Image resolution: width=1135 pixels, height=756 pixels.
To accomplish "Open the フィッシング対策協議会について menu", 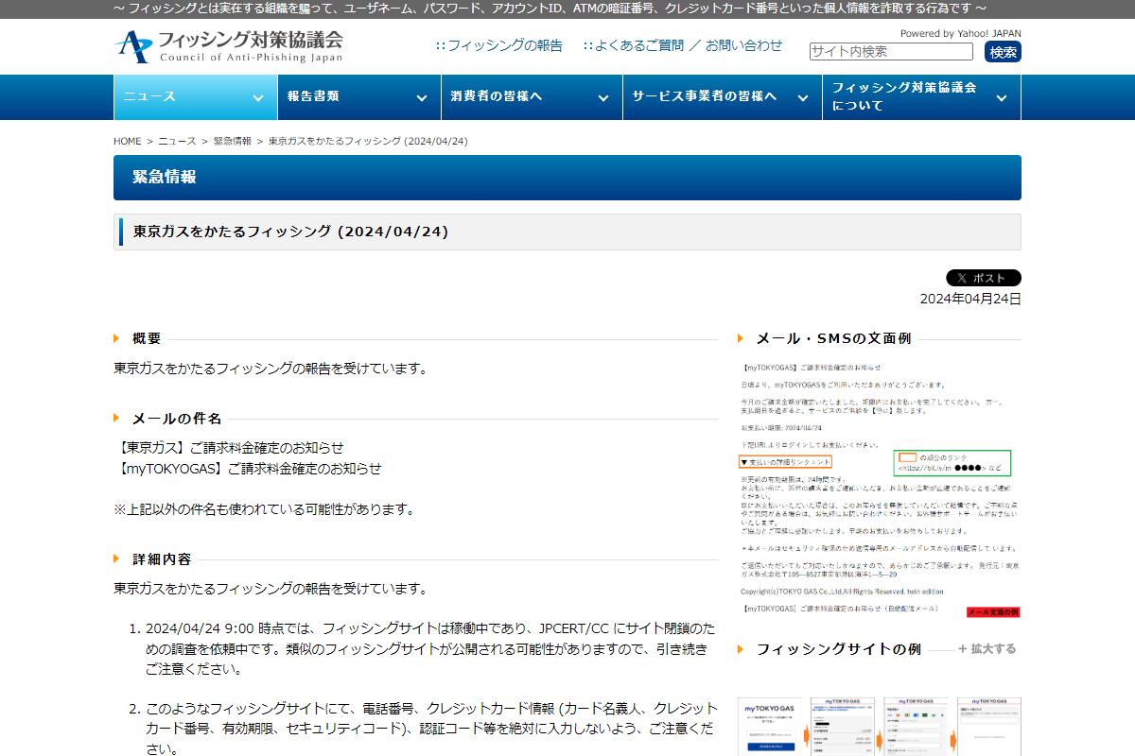I will click(921, 97).
